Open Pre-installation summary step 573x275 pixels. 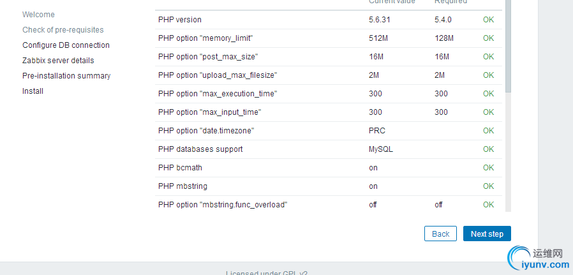coord(66,76)
